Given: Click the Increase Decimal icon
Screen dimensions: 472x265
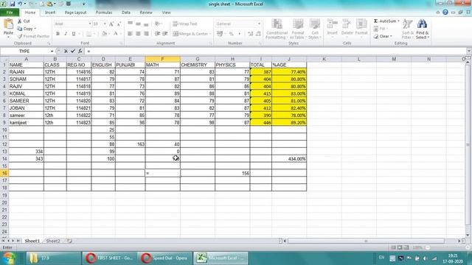Looking at the screenshot, I should point(251,34).
